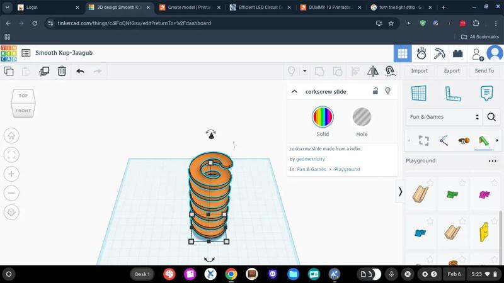Click the Import button
This screenshot has height=283, width=504.
(x=419, y=71)
